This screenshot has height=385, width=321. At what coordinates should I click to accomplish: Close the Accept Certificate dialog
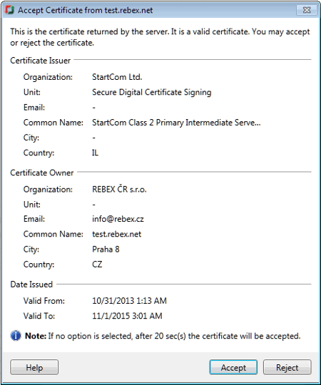click(x=307, y=10)
